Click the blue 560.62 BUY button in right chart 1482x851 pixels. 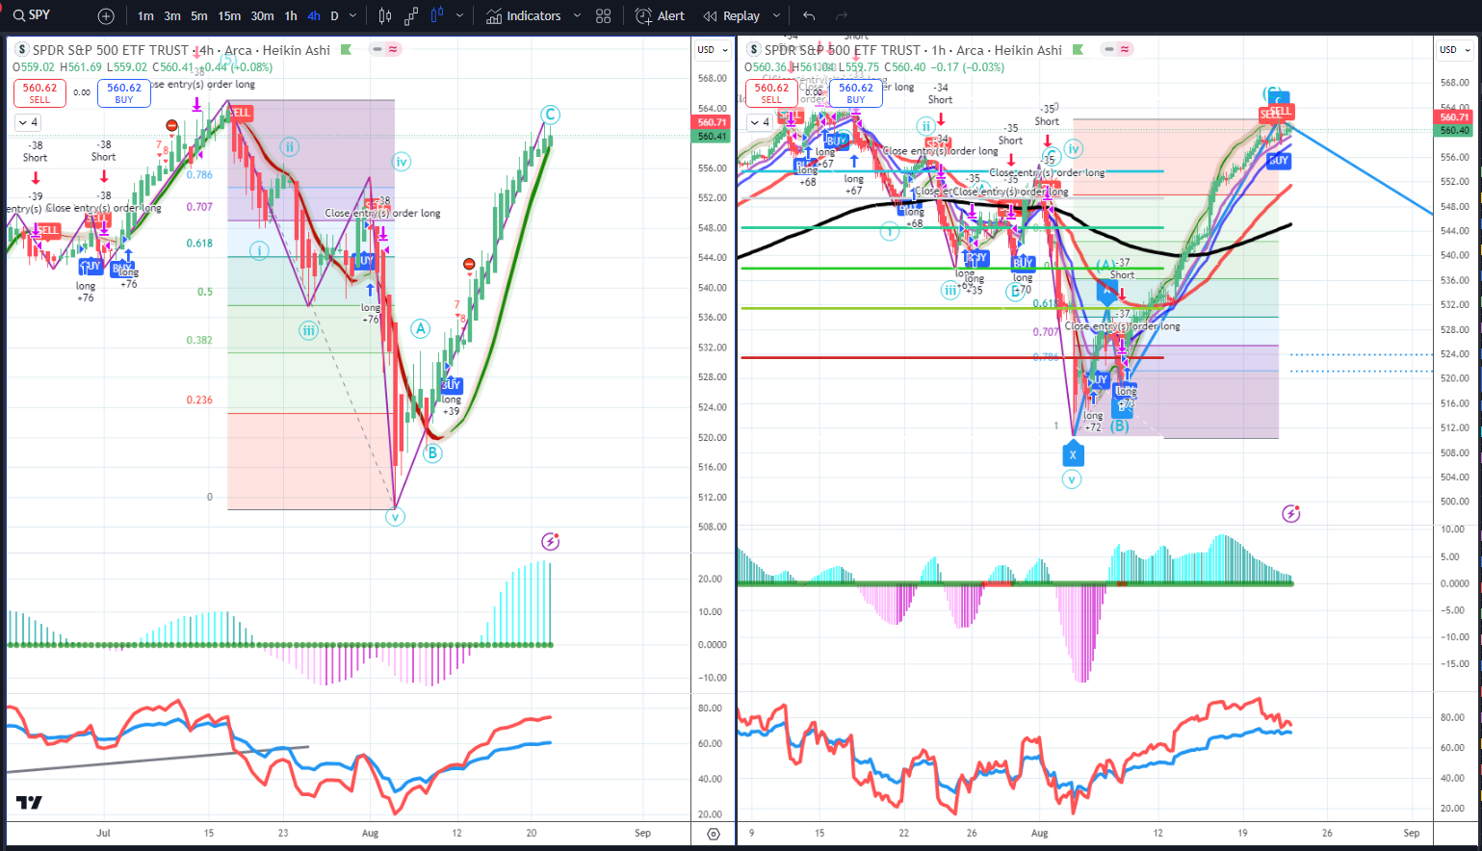856,92
